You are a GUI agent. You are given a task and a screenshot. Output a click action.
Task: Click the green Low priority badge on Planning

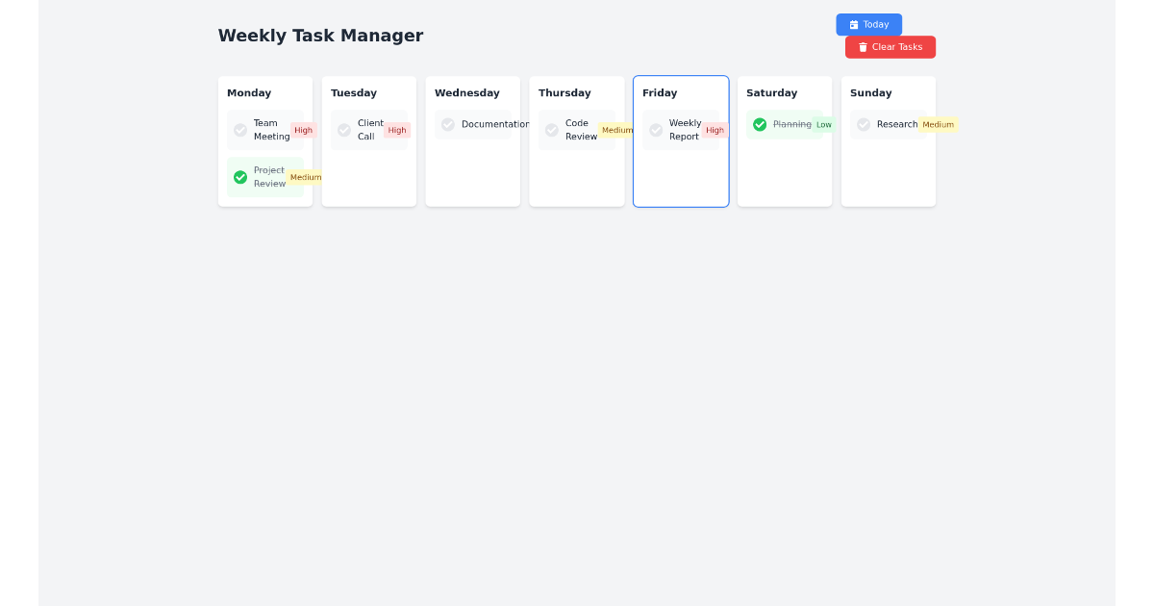[823, 123]
